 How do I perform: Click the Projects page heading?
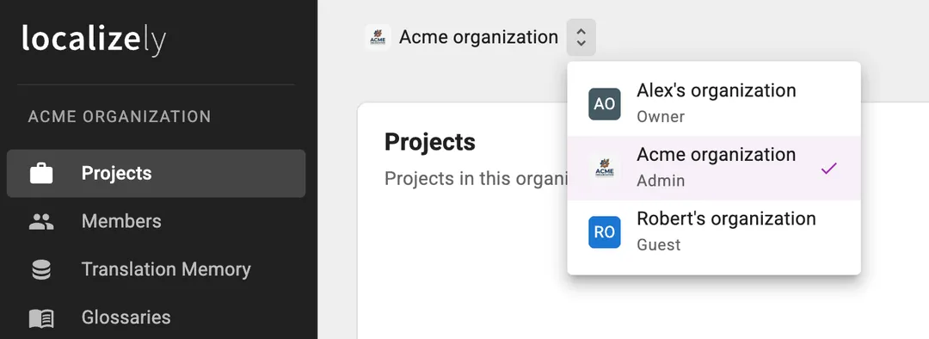click(430, 142)
